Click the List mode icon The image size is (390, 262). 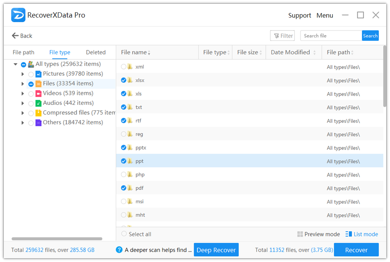click(349, 234)
